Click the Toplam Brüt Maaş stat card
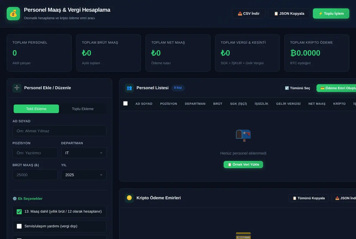Screen dimensions: 356x239 coord(109,53)
